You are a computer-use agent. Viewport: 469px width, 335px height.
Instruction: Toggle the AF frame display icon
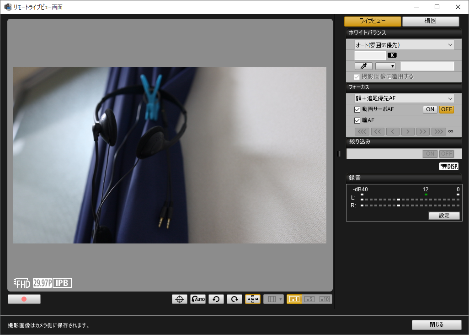pyautogui.click(x=252, y=299)
